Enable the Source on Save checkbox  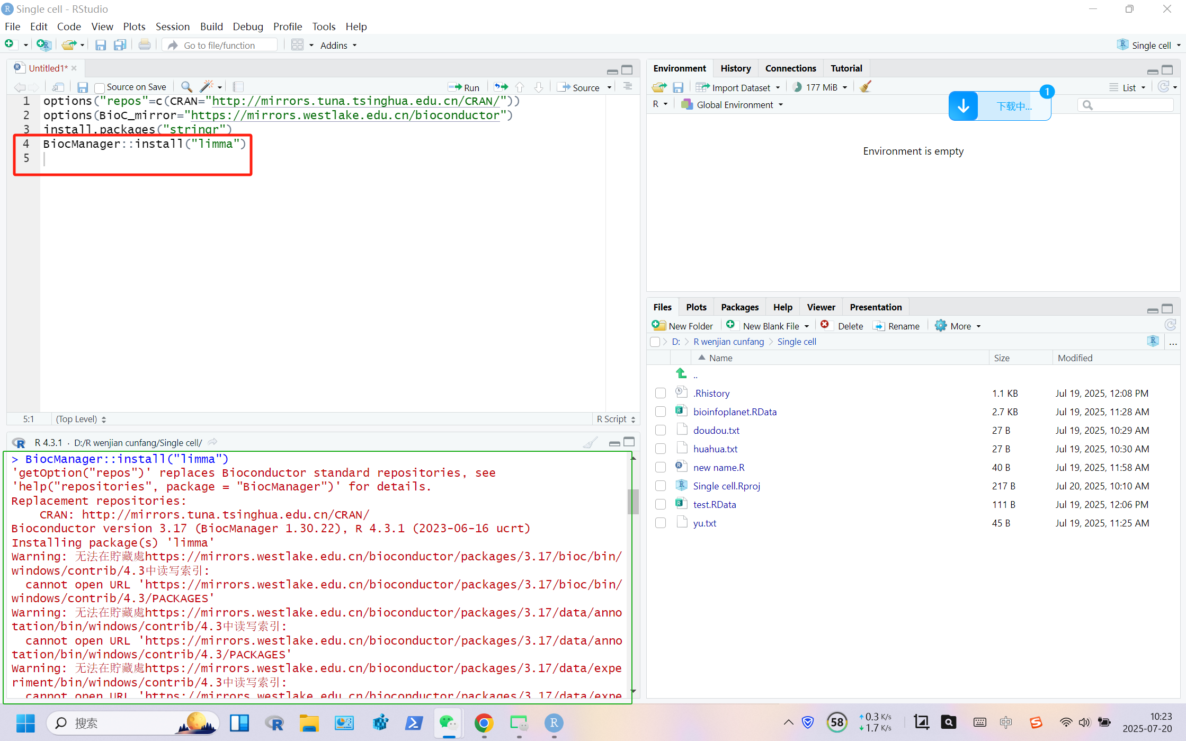(100, 87)
